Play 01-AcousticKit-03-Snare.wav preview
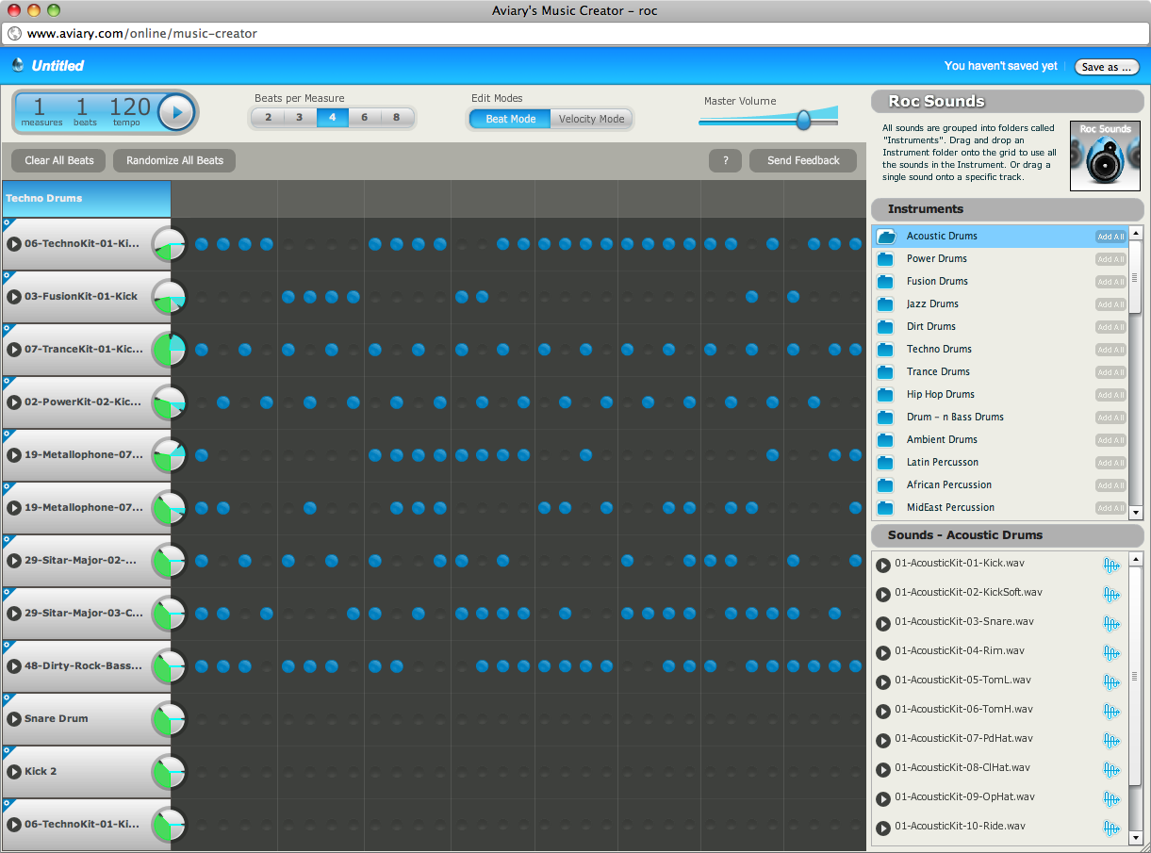This screenshot has width=1151, height=853. click(x=883, y=624)
